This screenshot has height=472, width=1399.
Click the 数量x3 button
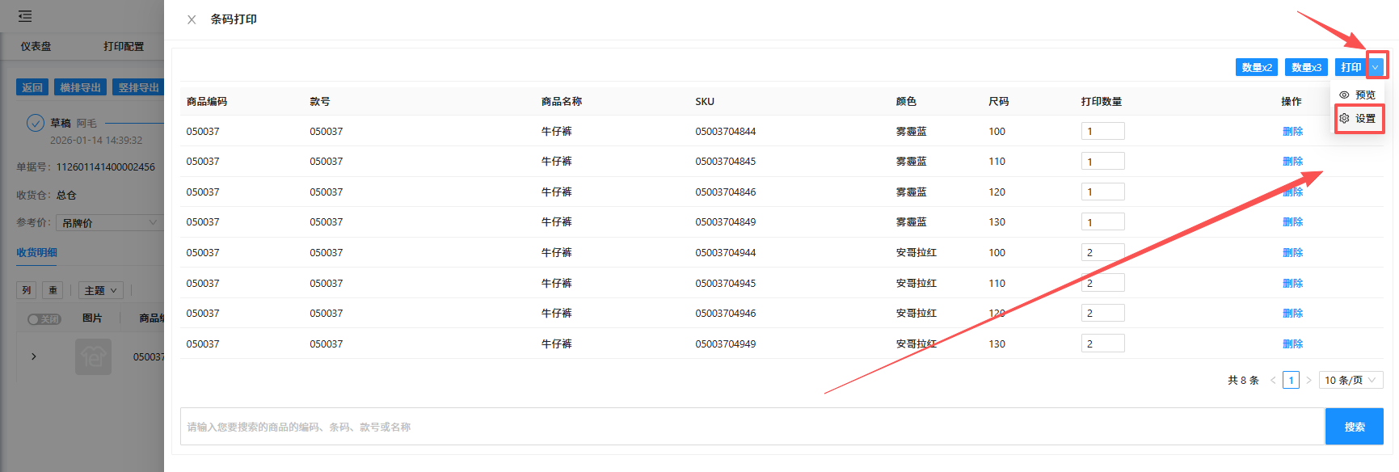tap(1305, 67)
